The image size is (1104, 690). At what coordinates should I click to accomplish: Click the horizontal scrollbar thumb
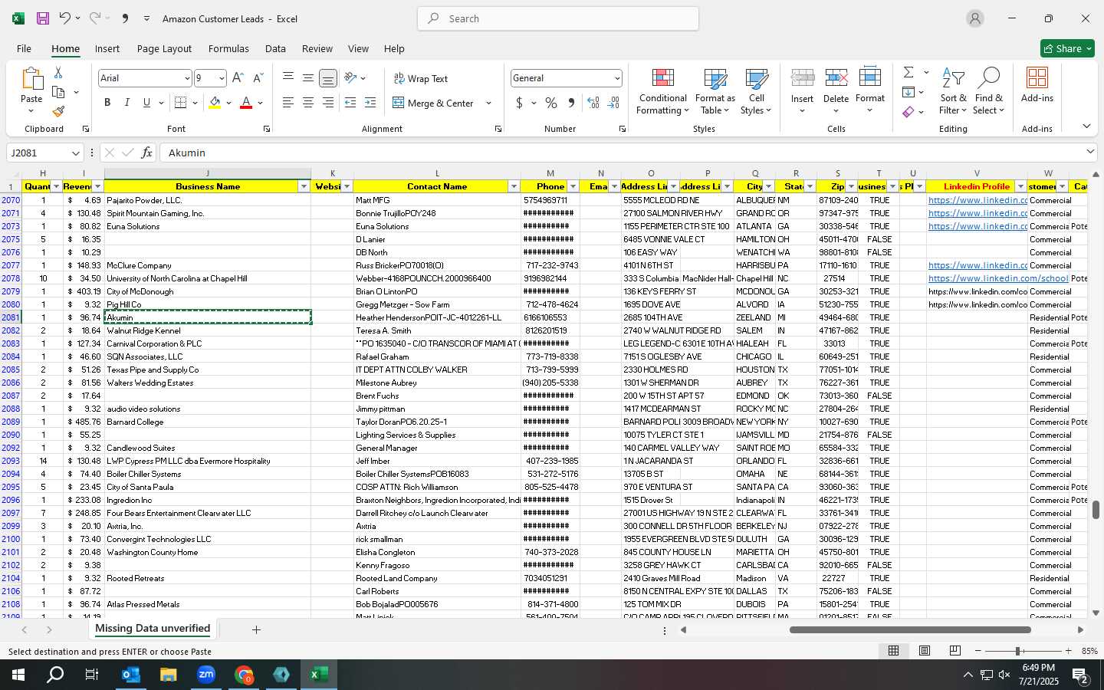[910, 630]
